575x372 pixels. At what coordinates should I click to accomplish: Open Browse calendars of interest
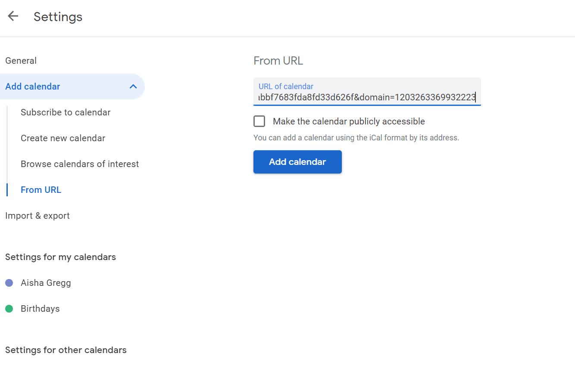80,164
